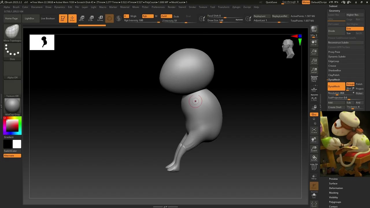The height and width of the screenshot is (208, 370).
Task: Select the Rotate gizmo tool in top shelf
Action: coord(100,18)
